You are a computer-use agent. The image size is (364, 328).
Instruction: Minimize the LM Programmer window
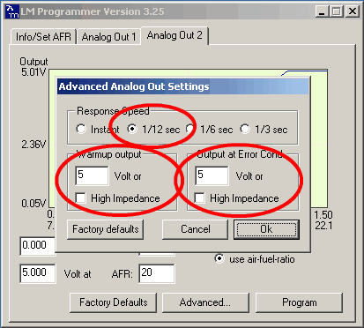(323, 11)
